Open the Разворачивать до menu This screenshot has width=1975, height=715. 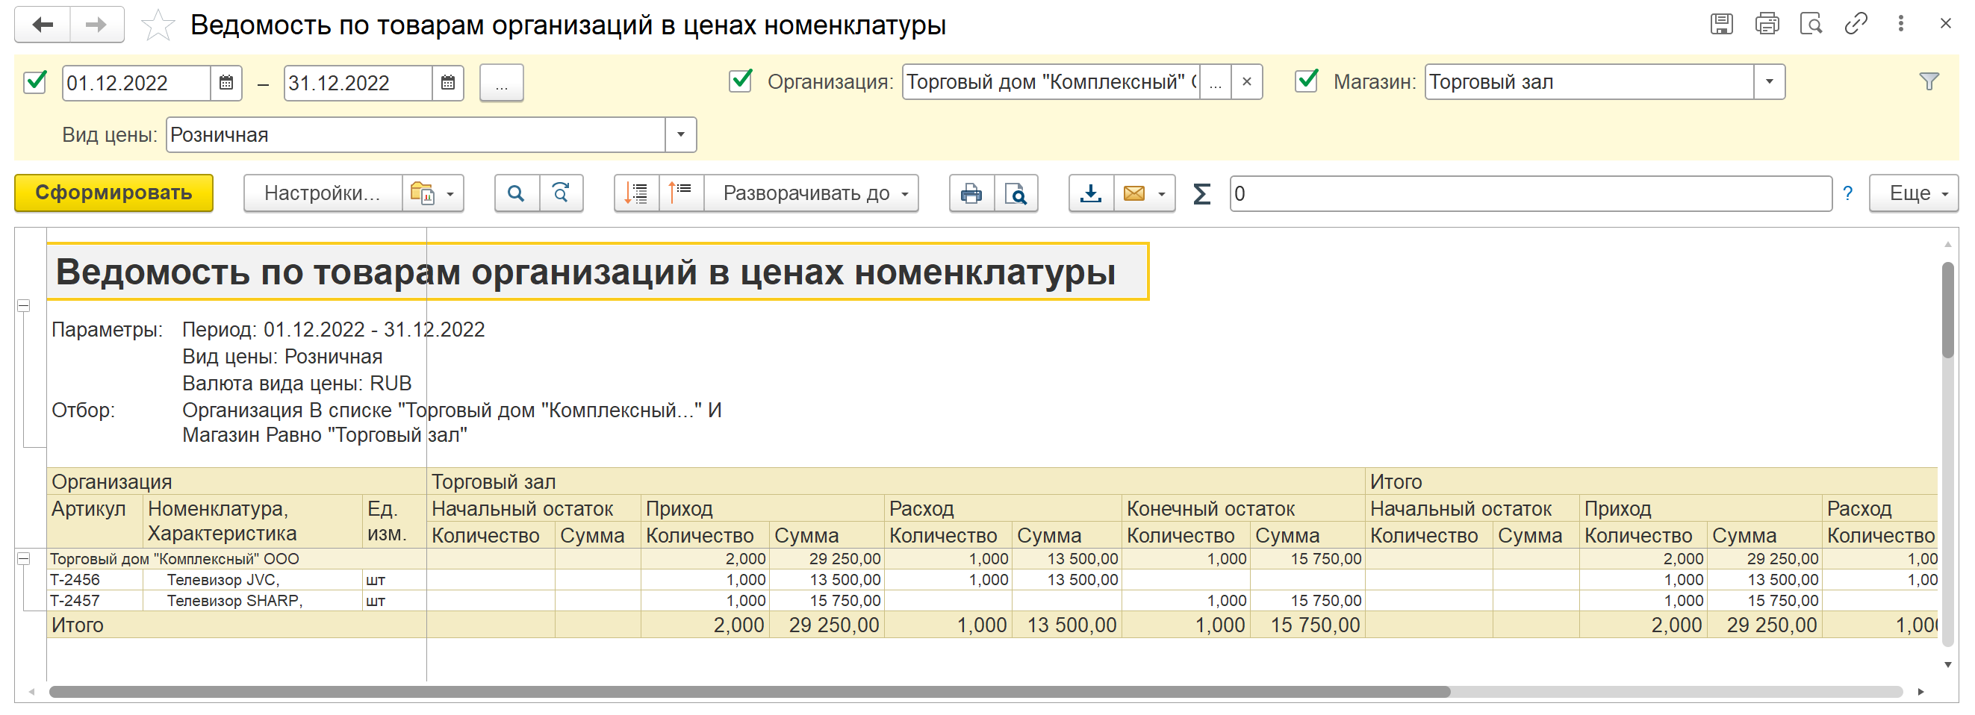click(815, 193)
